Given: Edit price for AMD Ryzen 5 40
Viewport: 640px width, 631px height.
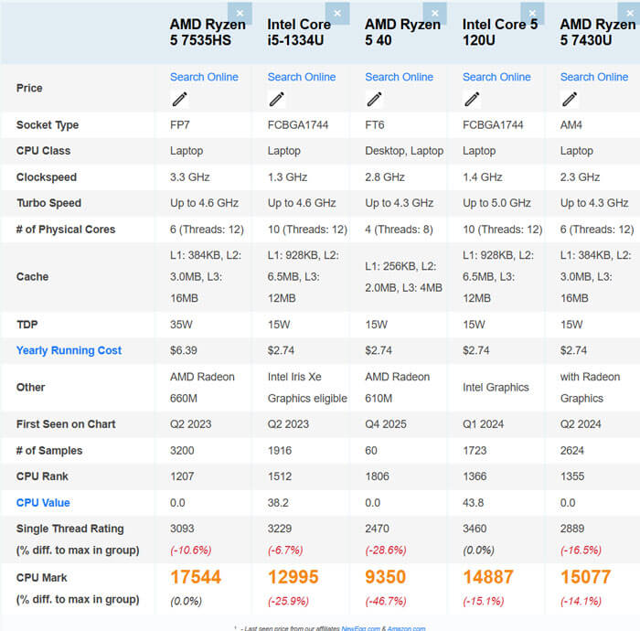Looking at the screenshot, I should click(x=374, y=99).
